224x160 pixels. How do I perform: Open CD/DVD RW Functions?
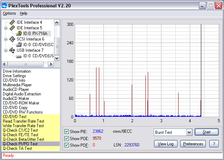pyautogui.click(x=23, y=112)
